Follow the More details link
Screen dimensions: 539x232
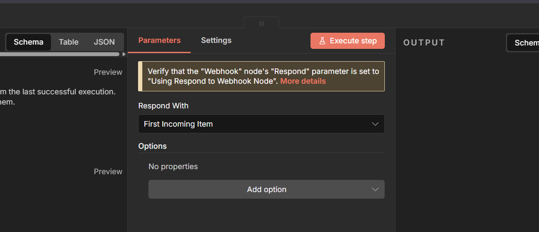(303, 81)
